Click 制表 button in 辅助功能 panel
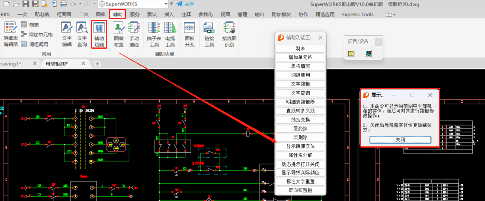Image resolution: width=485 pixels, height=201 pixels. point(300,49)
